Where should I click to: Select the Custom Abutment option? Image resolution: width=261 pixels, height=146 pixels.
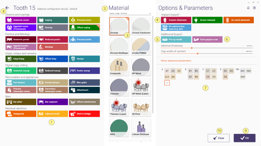point(176,20)
